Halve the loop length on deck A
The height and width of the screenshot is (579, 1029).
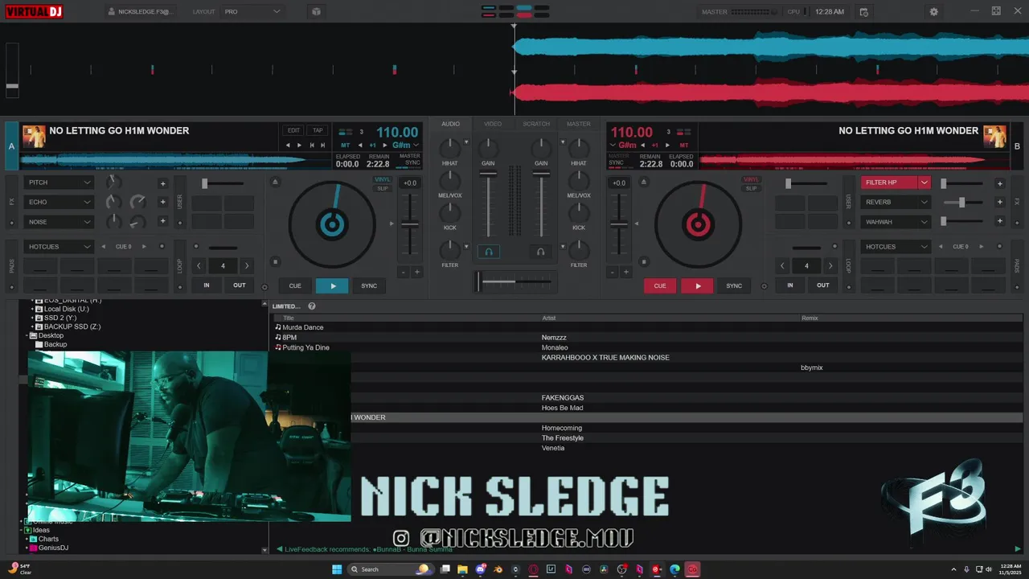pos(199,265)
